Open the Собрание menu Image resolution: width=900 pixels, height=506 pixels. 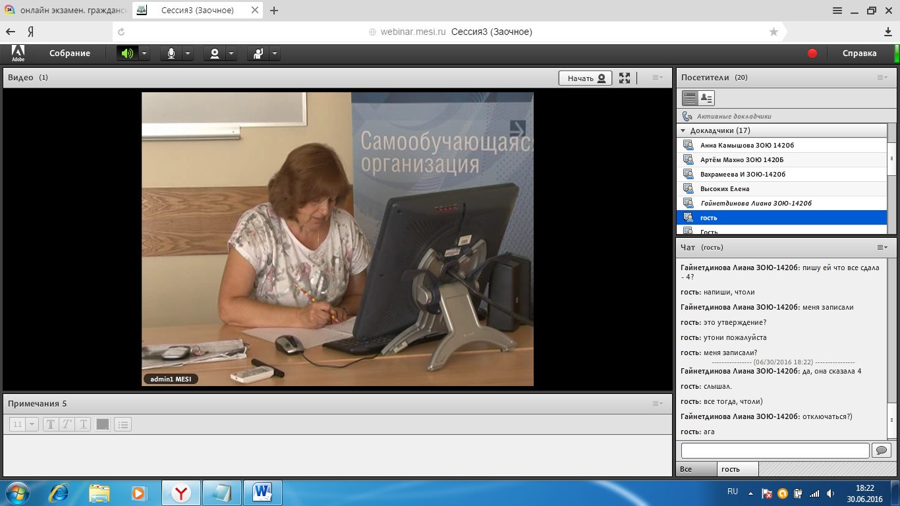coord(69,53)
